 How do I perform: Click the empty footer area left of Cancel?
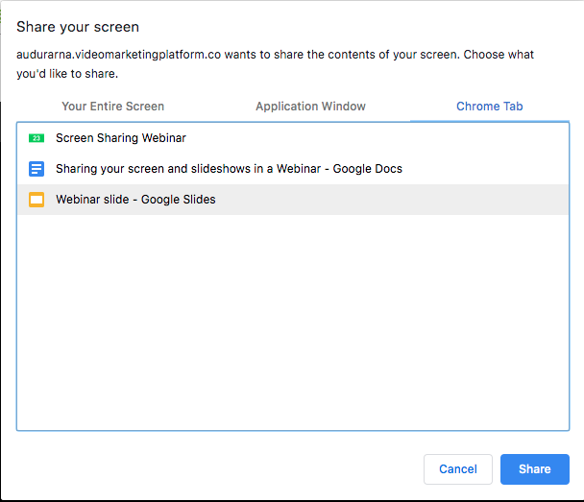220,468
